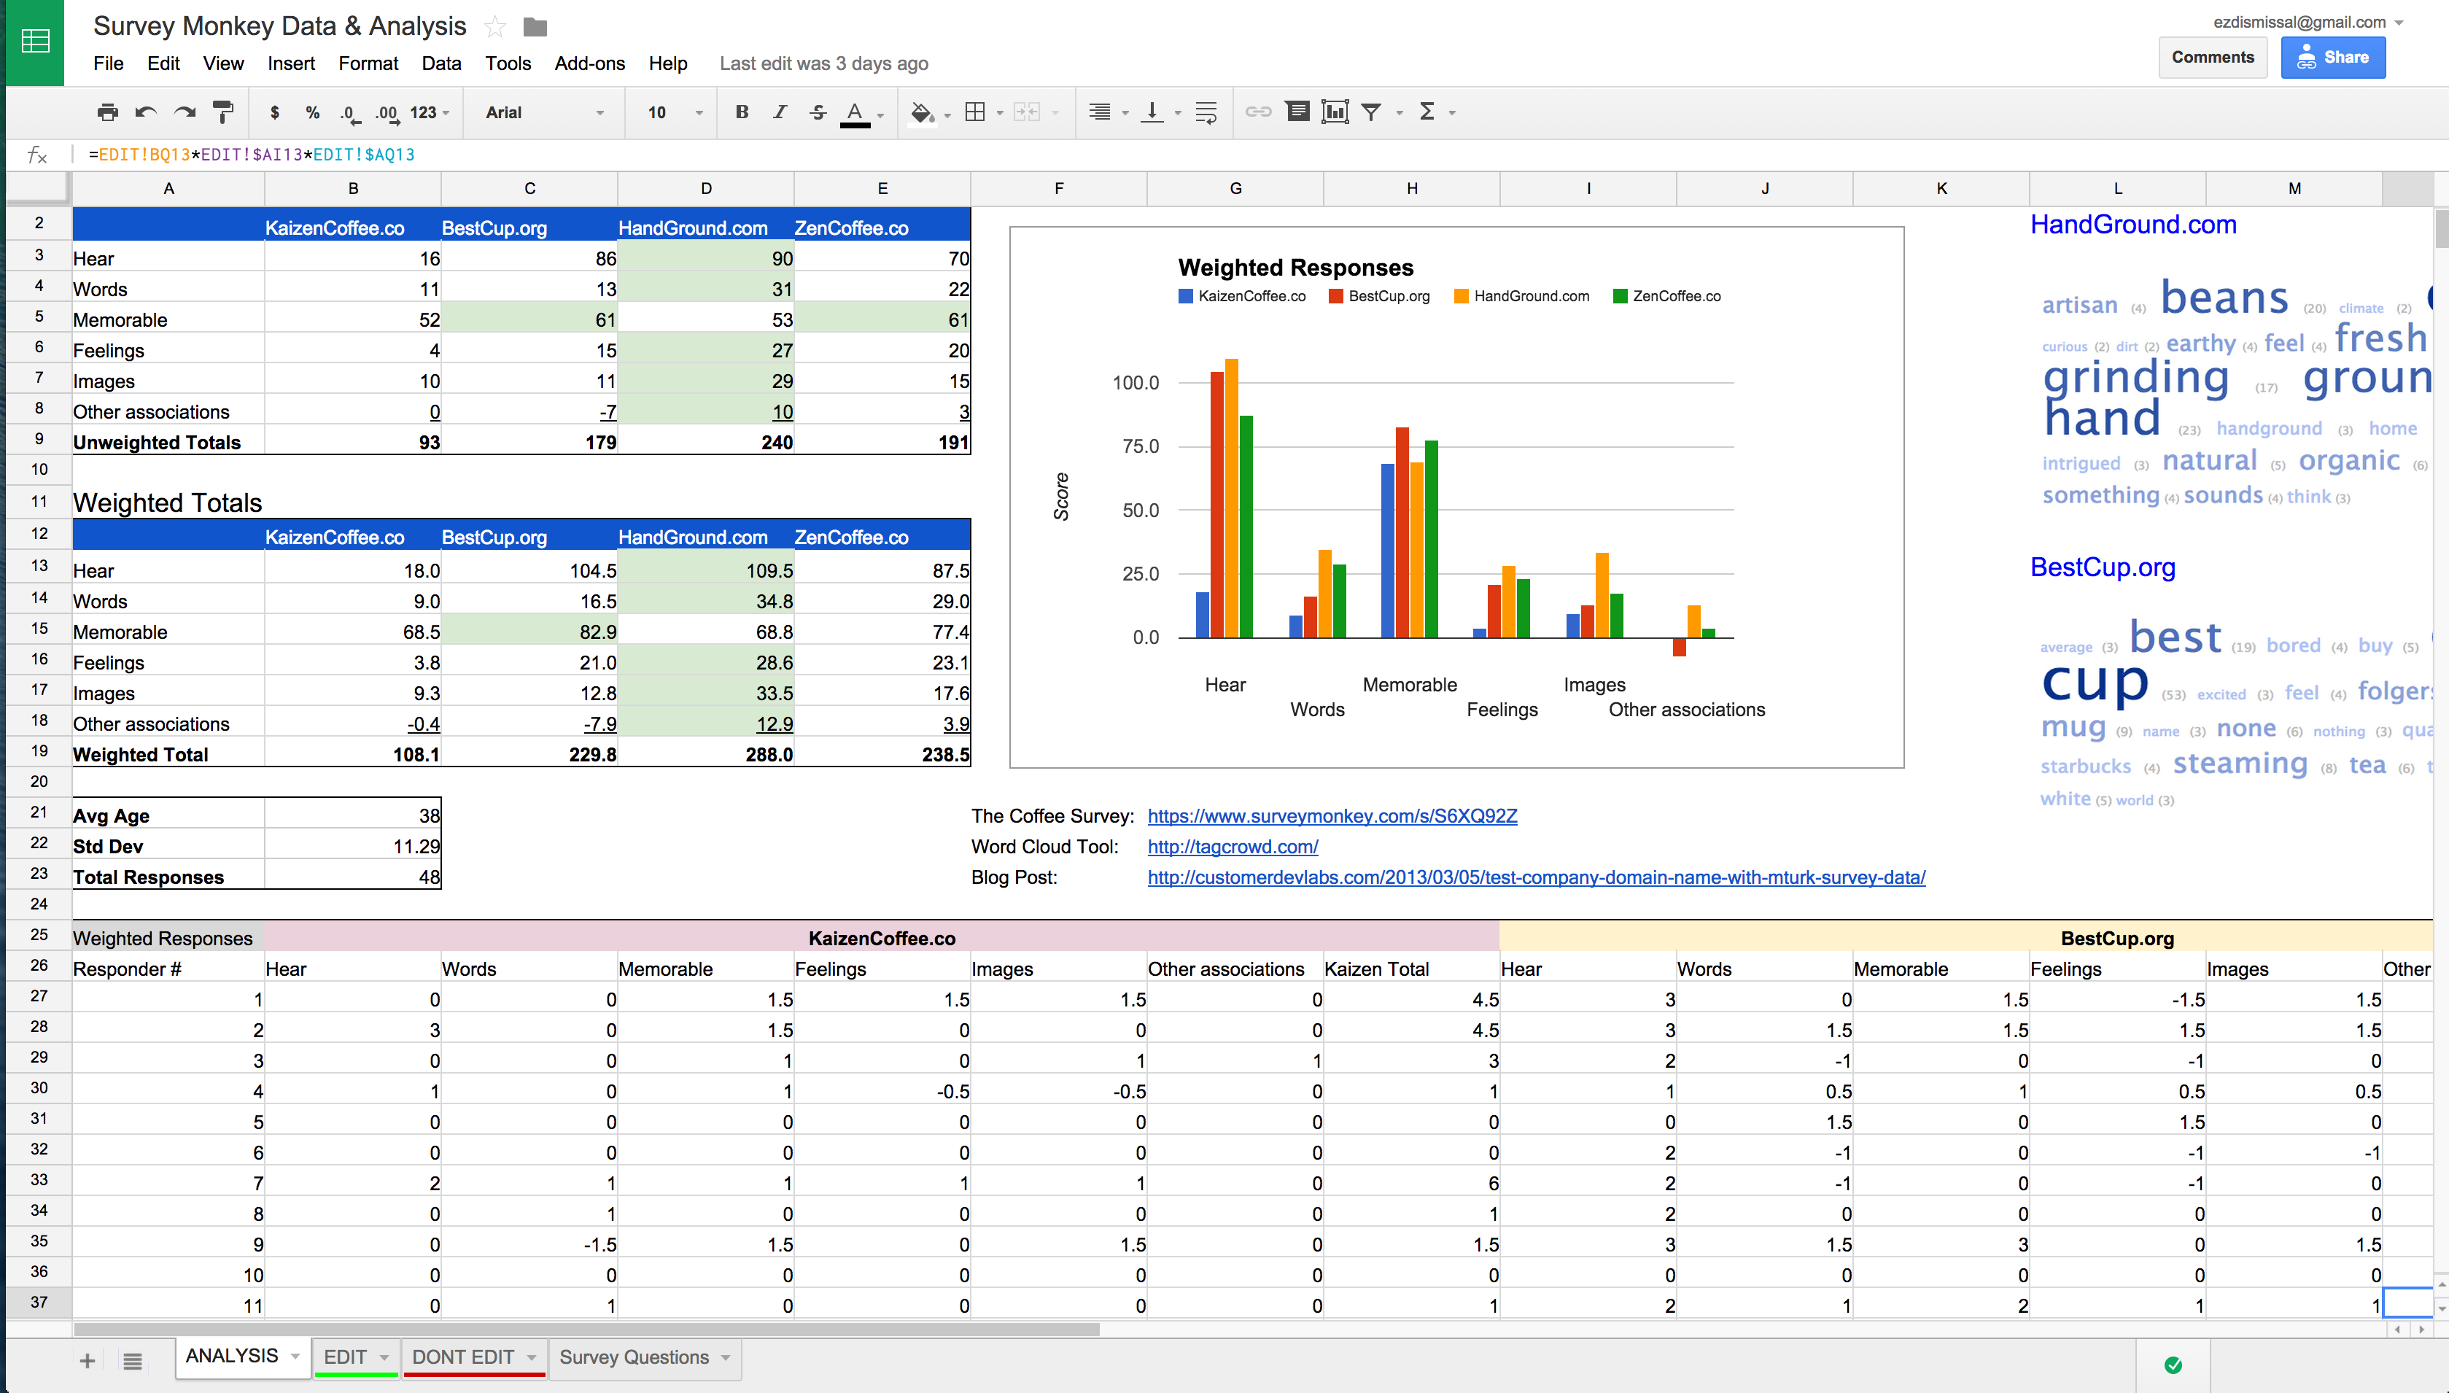The width and height of the screenshot is (2449, 1393).
Task: Open fill color picker
Action: tap(922, 113)
